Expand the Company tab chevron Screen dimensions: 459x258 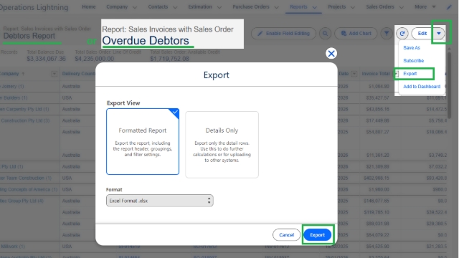(x=135, y=7)
